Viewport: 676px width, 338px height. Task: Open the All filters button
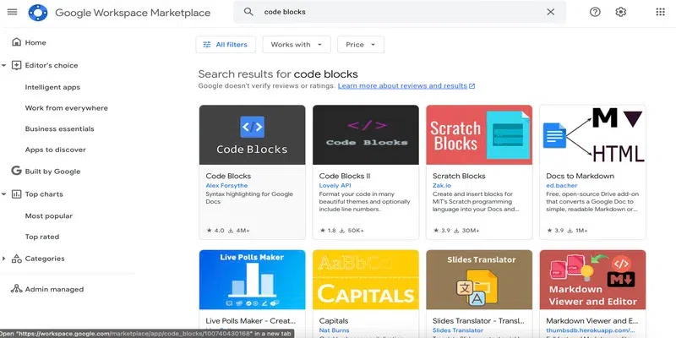(226, 45)
